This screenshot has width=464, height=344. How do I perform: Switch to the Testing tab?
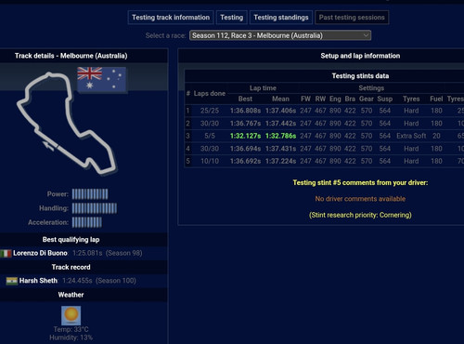point(232,18)
